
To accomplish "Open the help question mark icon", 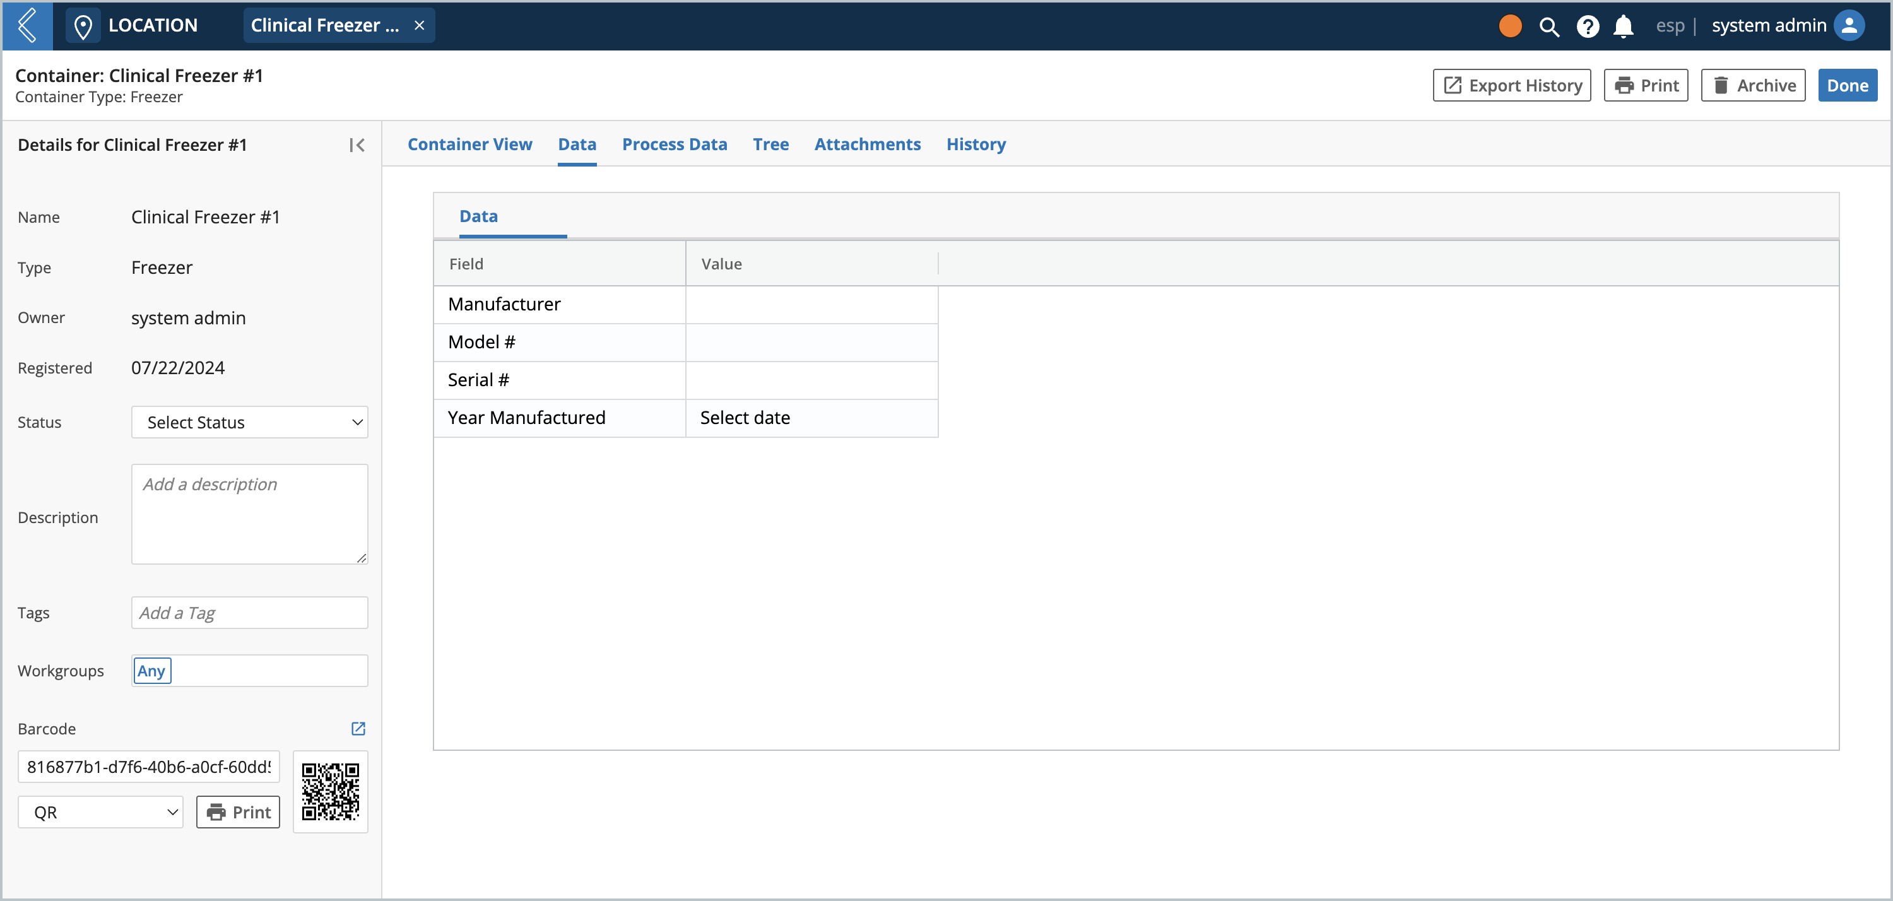I will [x=1588, y=26].
